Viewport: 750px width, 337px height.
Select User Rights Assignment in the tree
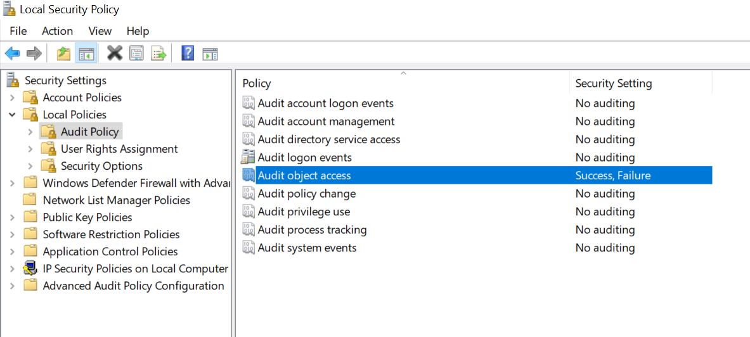(x=119, y=149)
